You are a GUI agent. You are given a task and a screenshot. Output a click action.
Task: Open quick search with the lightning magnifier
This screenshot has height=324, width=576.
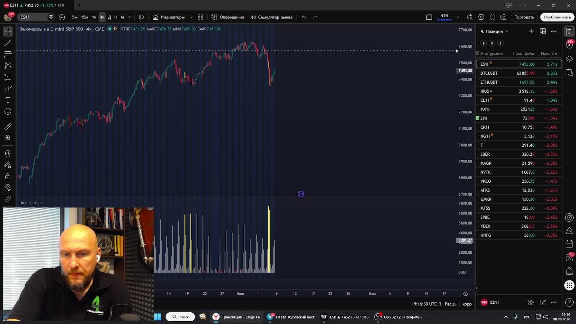click(469, 17)
